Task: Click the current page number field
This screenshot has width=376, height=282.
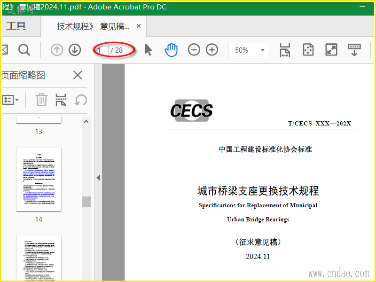Action: (x=100, y=50)
